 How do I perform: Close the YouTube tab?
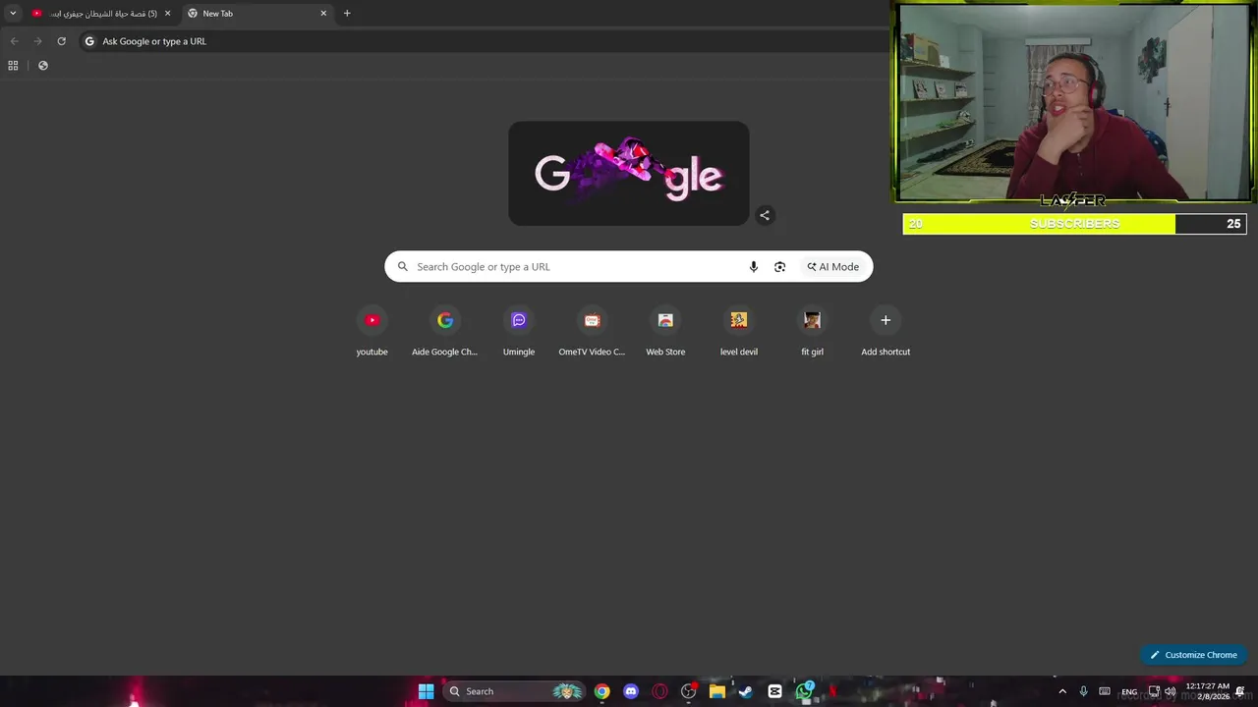click(x=167, y=14)
